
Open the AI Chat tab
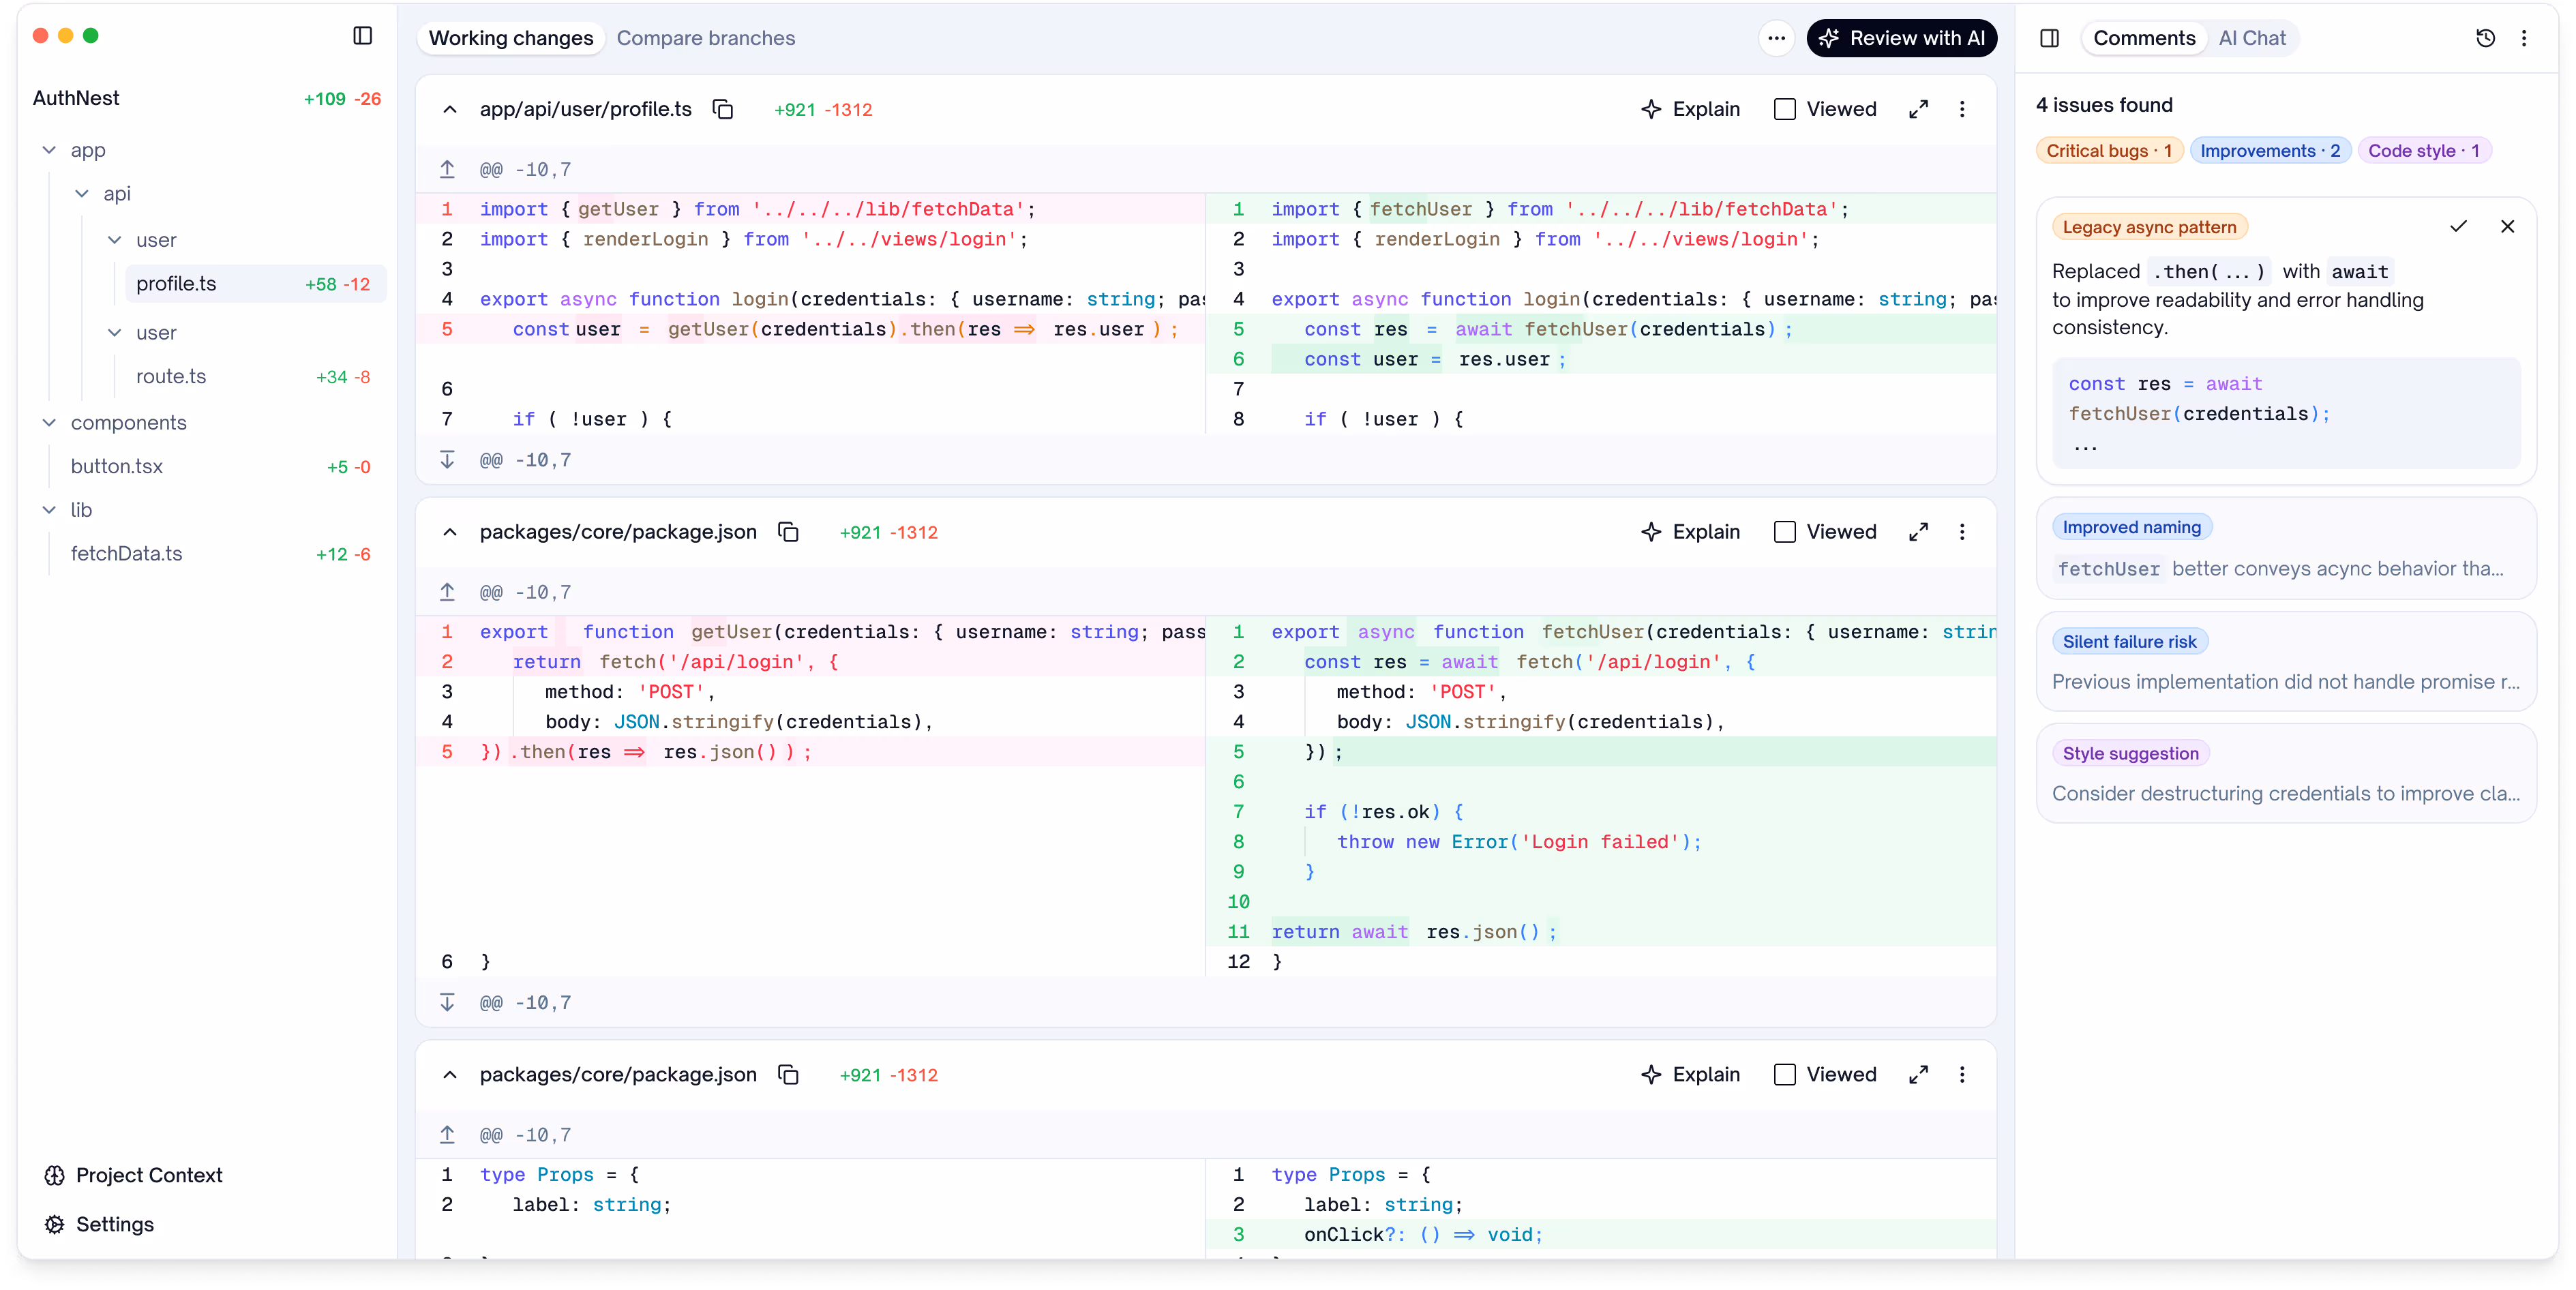pos(2251,38)
